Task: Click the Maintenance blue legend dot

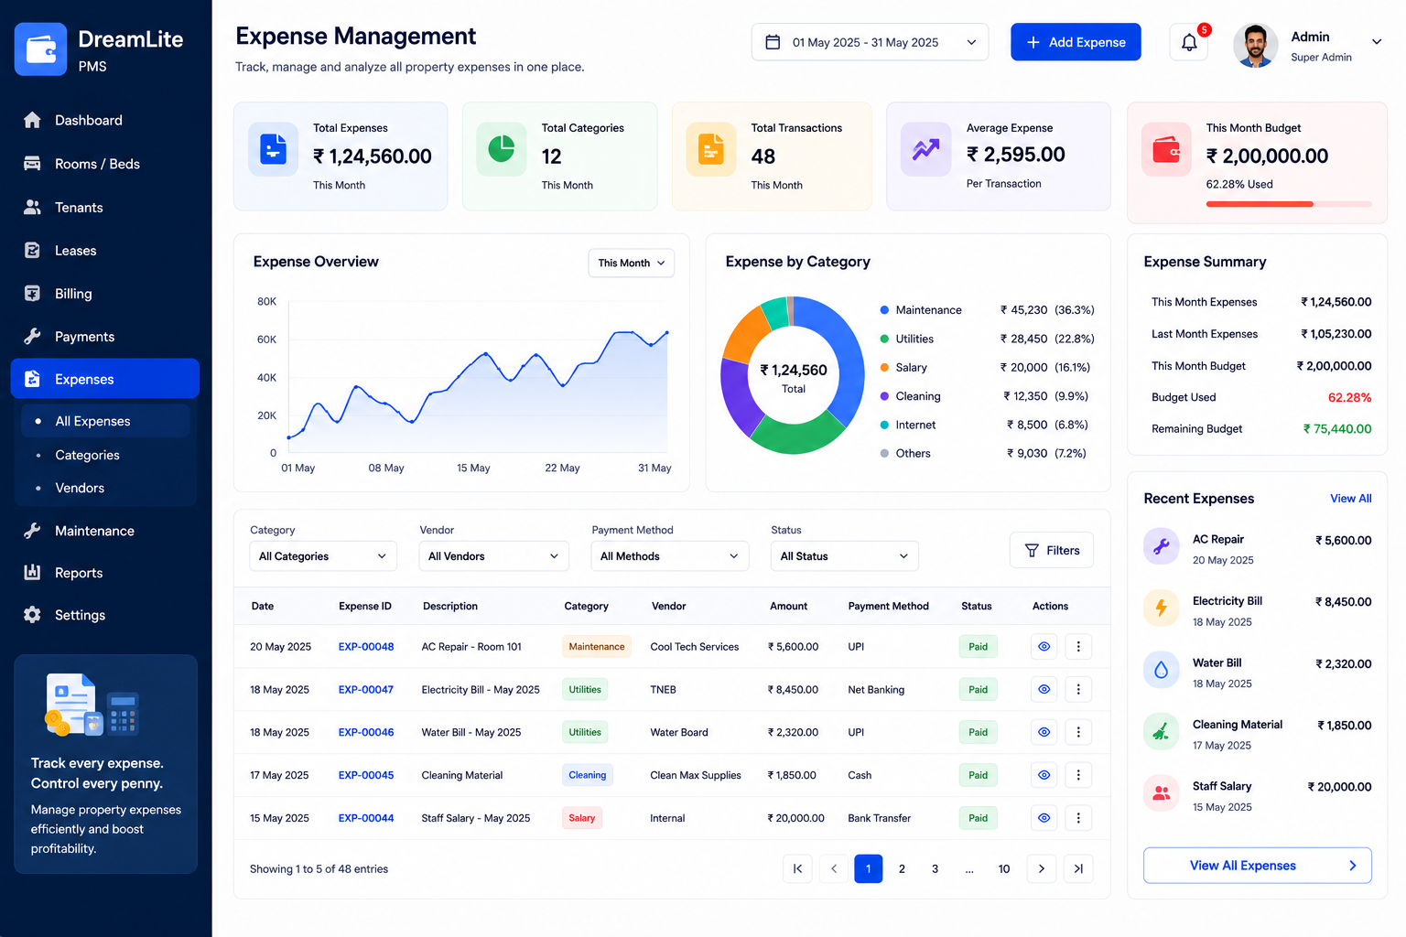Action: tap(884, 310)
